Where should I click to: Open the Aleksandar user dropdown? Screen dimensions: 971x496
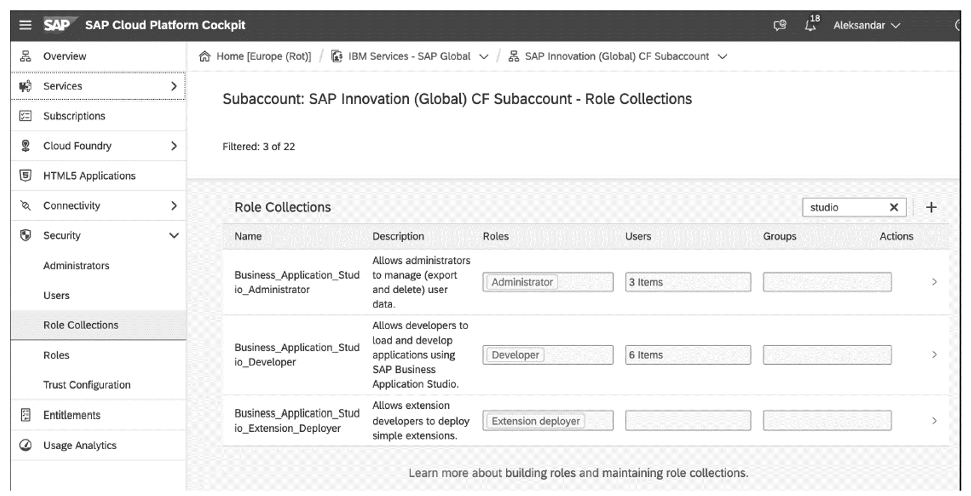pos(866,26)
